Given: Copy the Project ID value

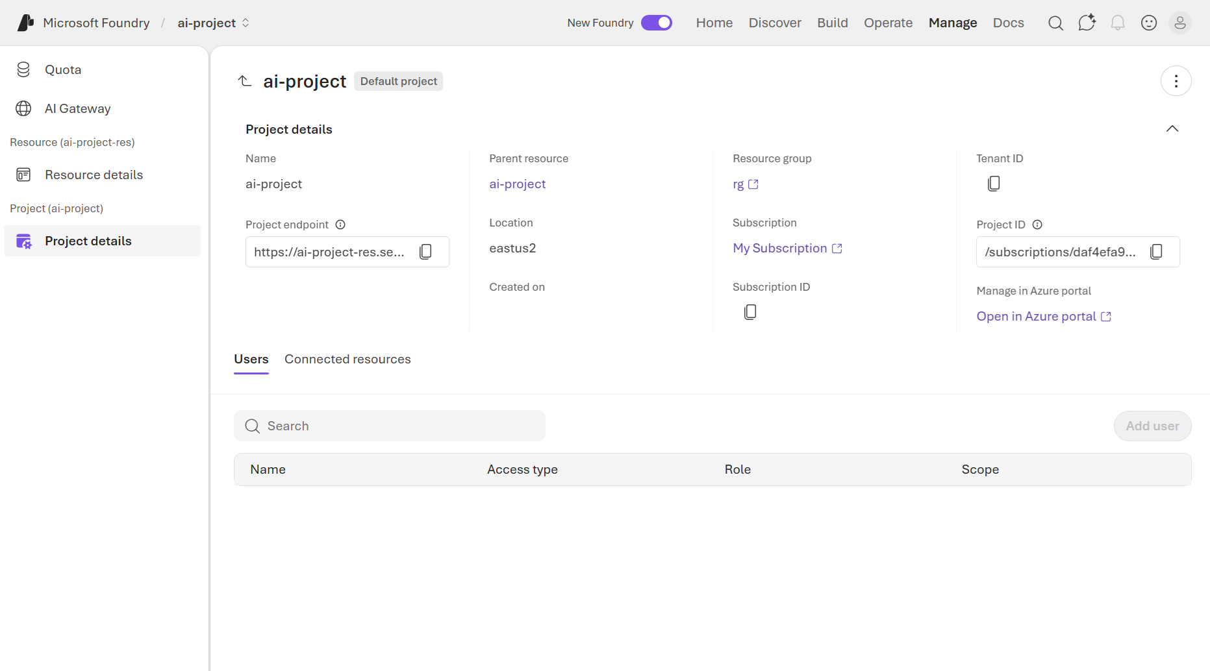Looking at the screenshot, I should click(1156, 252).
